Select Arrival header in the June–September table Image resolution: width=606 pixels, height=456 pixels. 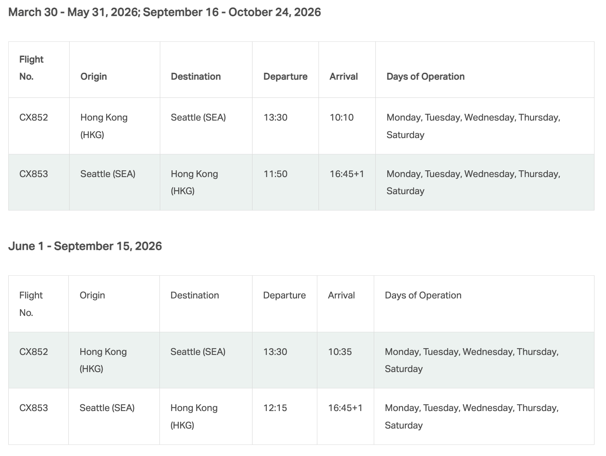coord(341,295)
